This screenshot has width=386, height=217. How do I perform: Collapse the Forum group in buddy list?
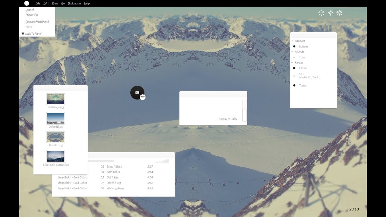click(292, 63)
